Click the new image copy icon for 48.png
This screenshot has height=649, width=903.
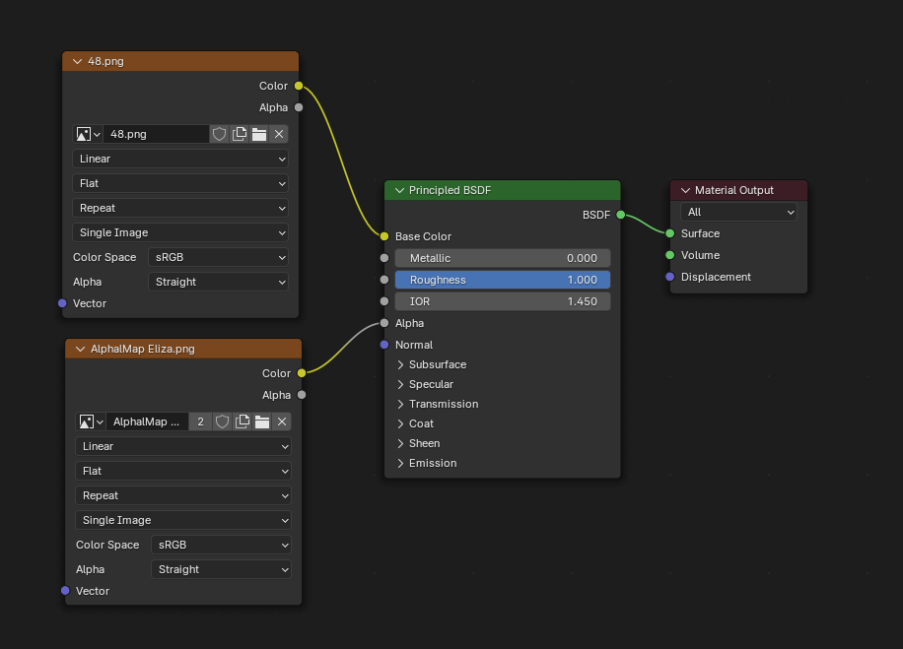[240, 134]
